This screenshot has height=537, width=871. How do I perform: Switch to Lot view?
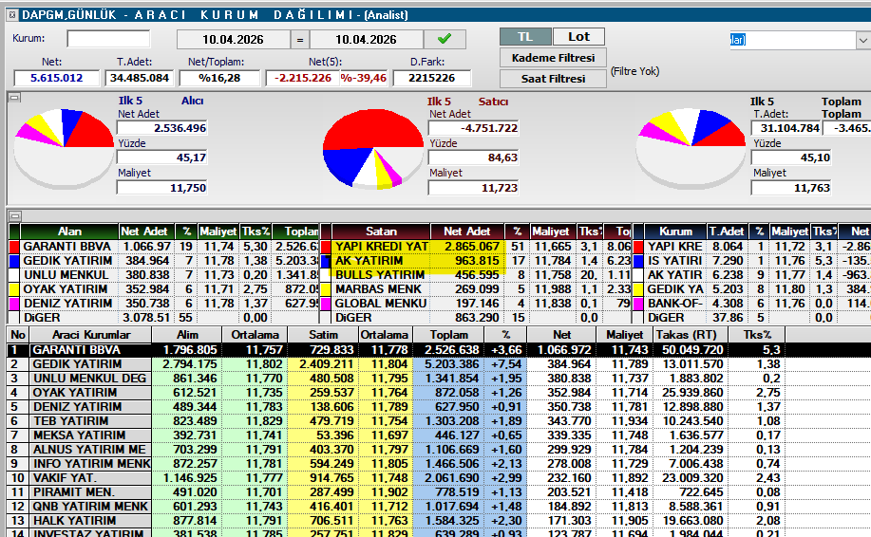[x=578, y=37]
